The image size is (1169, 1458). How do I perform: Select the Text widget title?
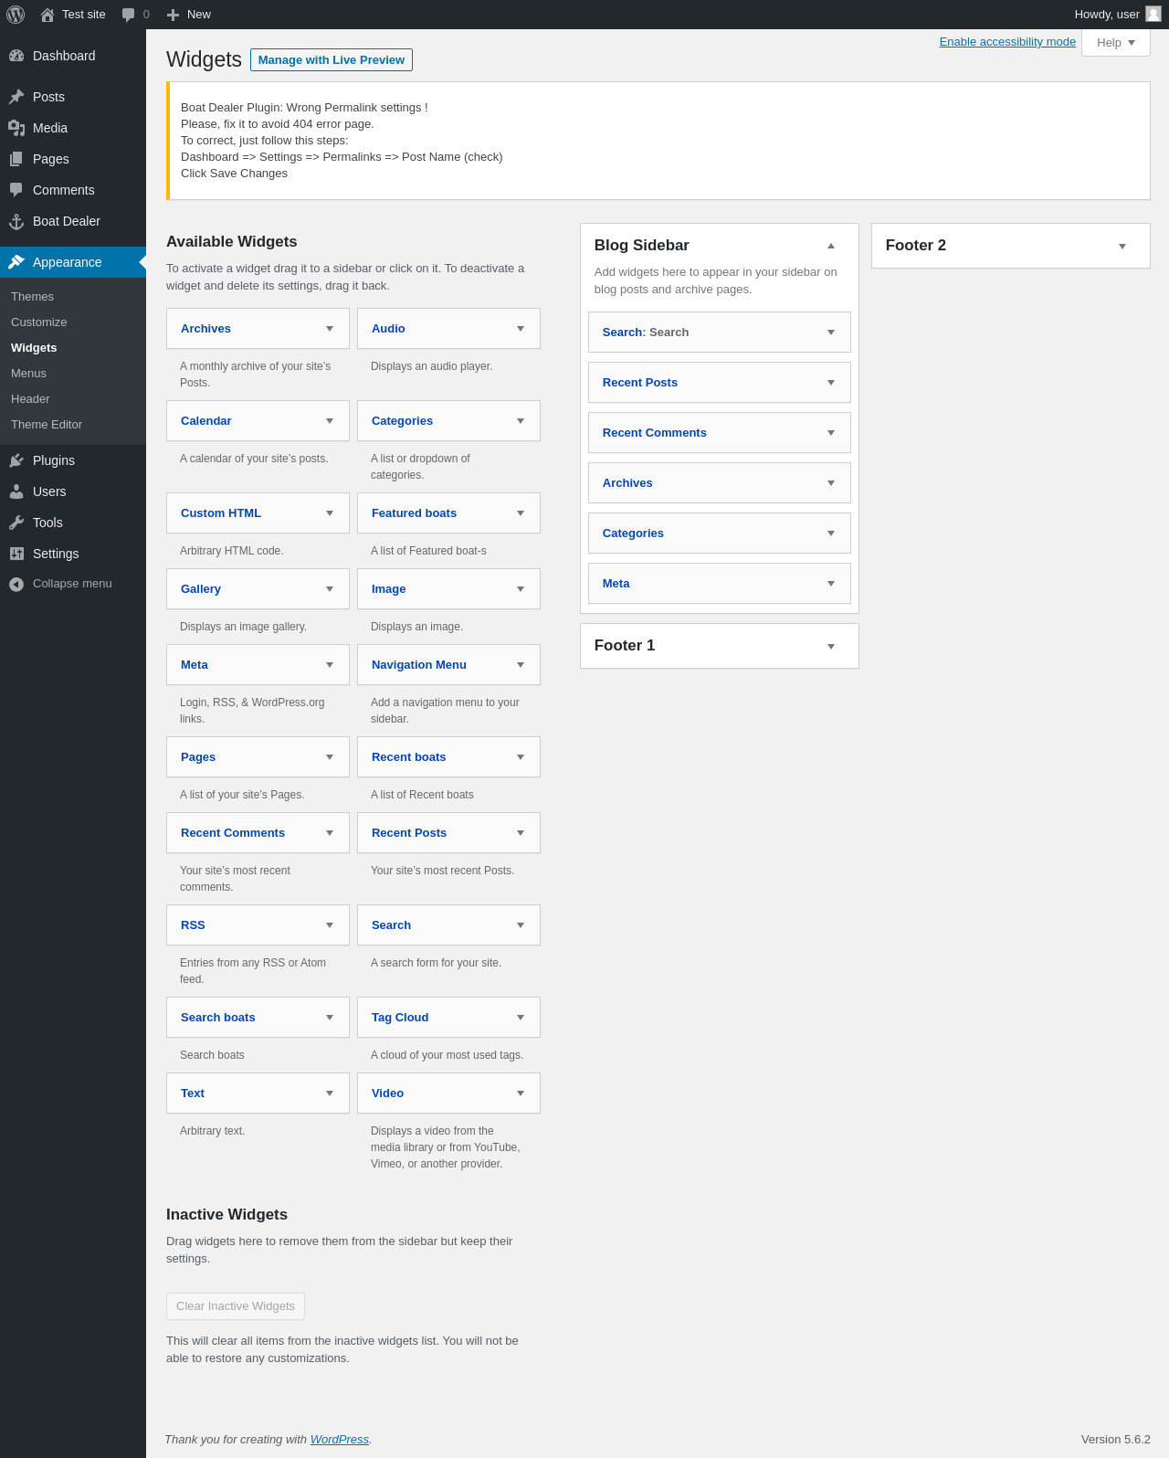[x=193, y=1093]
